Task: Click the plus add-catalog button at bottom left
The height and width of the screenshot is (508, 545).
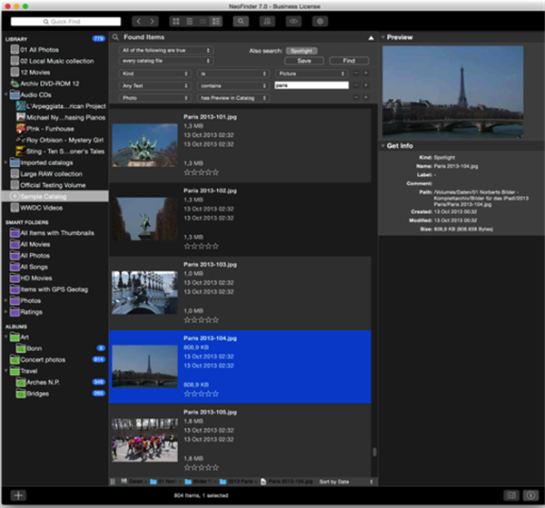Action: coord(18,495)
